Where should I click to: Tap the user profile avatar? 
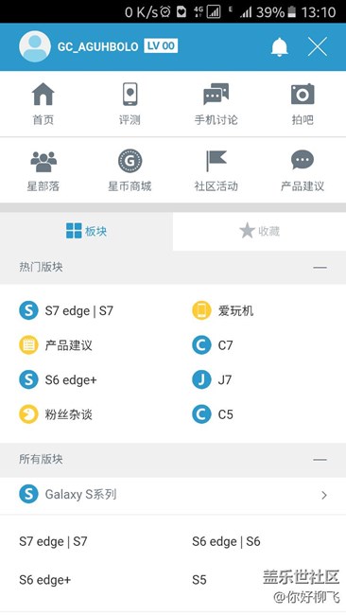(35, 46)
